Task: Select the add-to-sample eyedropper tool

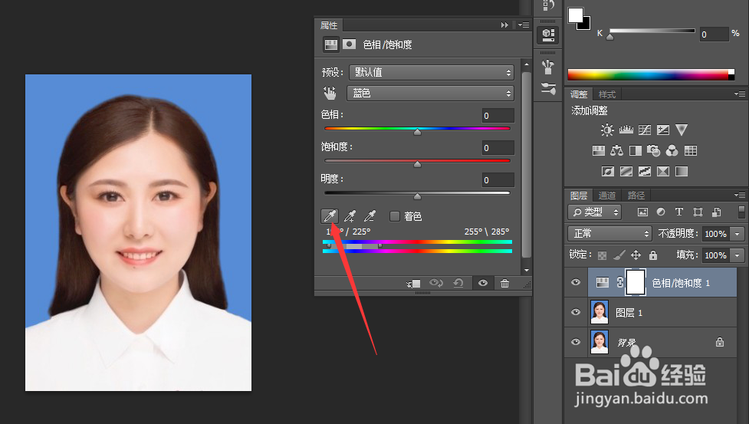Action: 350,216
